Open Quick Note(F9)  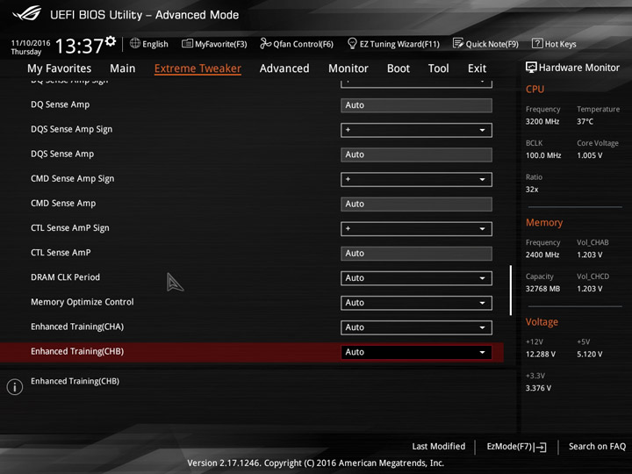pos(485,44)
